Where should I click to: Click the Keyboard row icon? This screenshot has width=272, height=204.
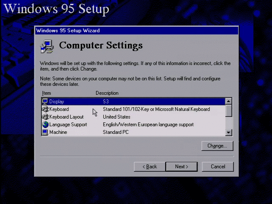45,109
